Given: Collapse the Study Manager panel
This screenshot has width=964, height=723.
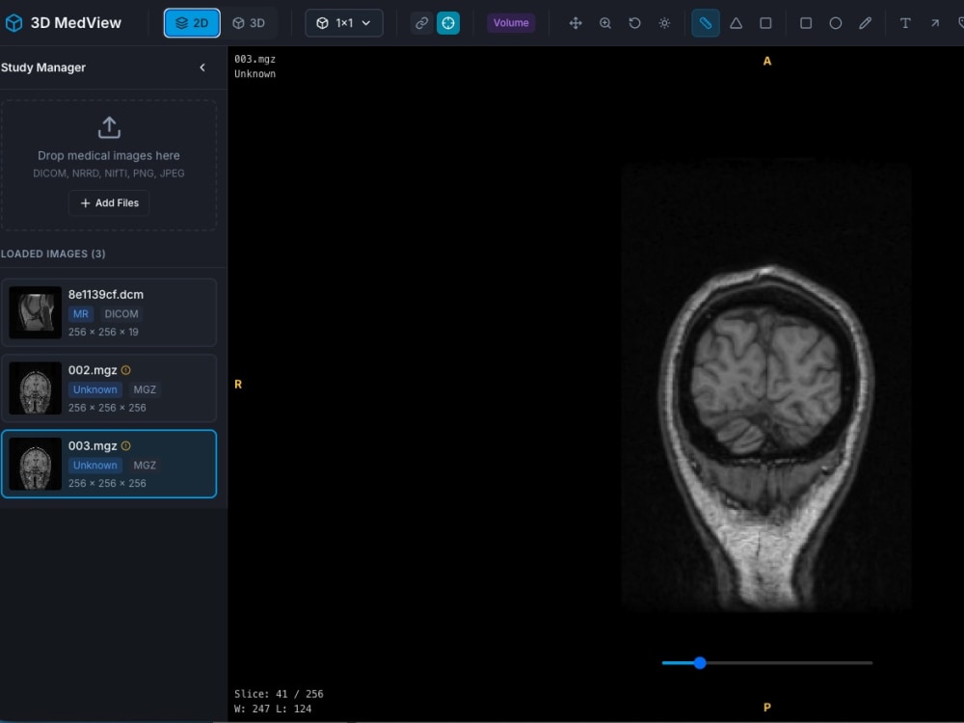Looking at the screenshot, I should (202, 67).
